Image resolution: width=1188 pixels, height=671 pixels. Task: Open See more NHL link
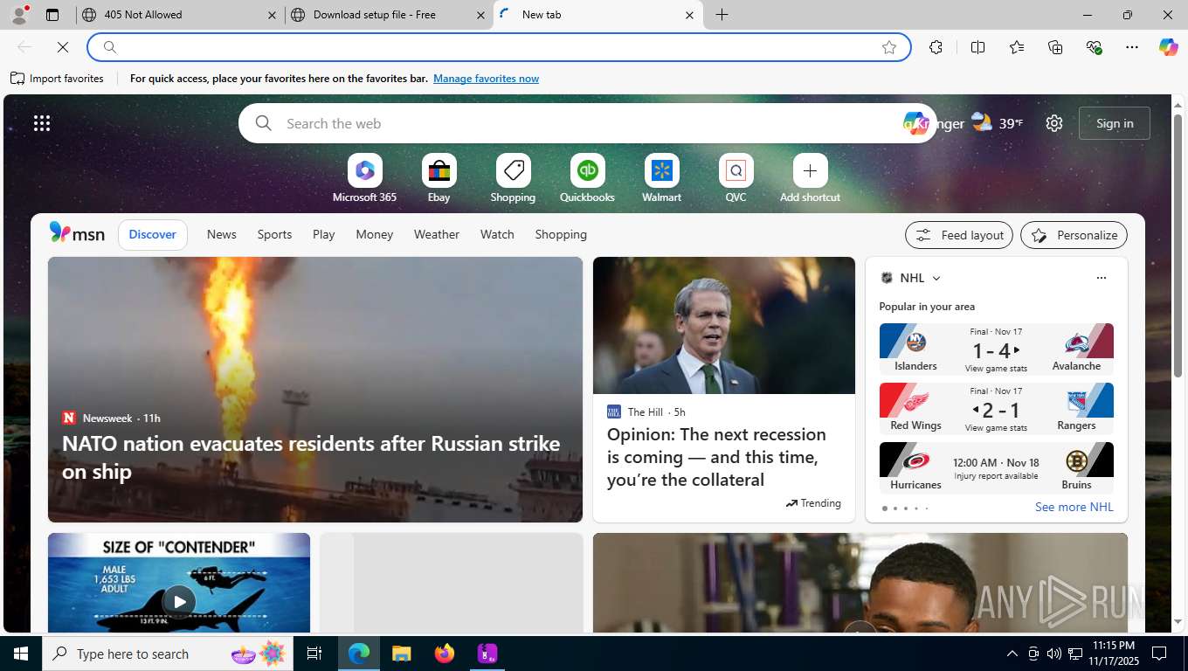pyautogui.click(x=1074, y=507)
